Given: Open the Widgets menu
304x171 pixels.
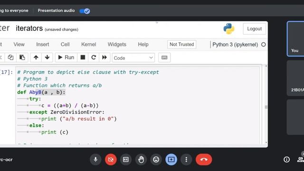Looking at the screenshot, I should point(117,44).
